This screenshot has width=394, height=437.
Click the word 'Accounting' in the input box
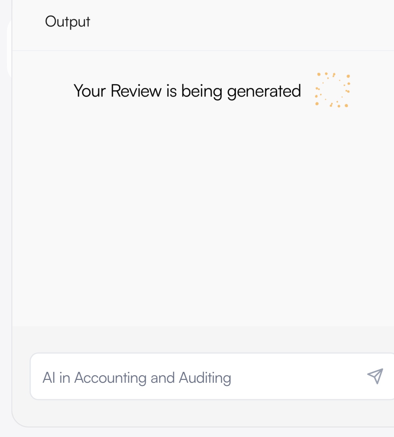pos(110,378)
